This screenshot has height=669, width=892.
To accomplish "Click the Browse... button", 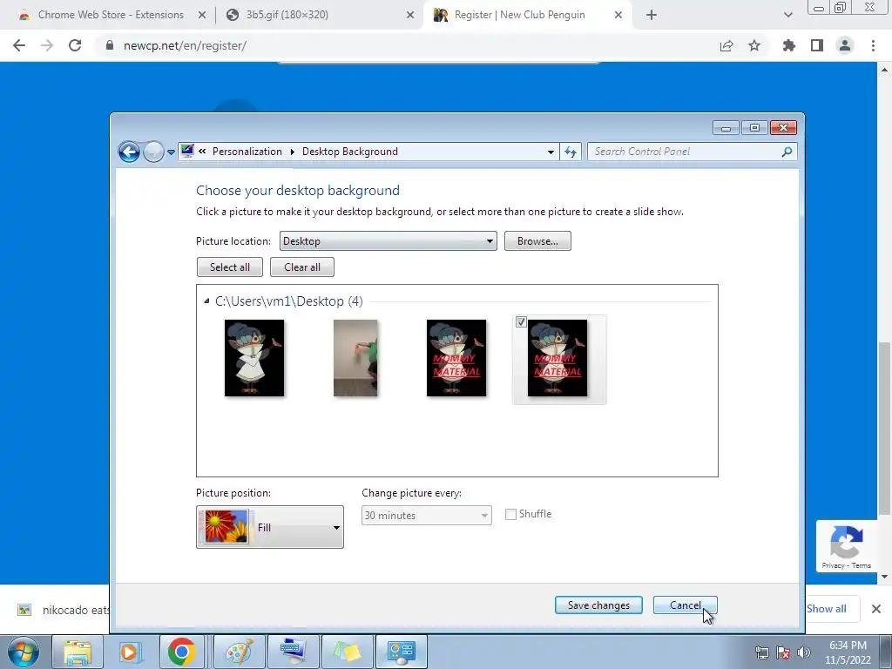I will (x=537, y=241).
